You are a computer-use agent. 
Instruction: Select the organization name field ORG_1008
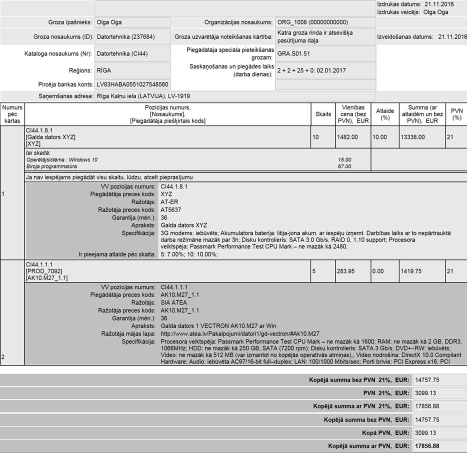325,22
